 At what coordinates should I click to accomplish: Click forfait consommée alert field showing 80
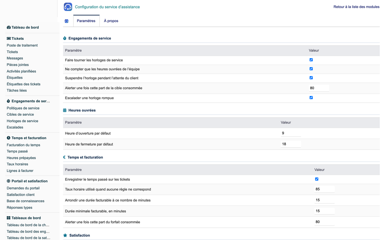tap(324, 222)
